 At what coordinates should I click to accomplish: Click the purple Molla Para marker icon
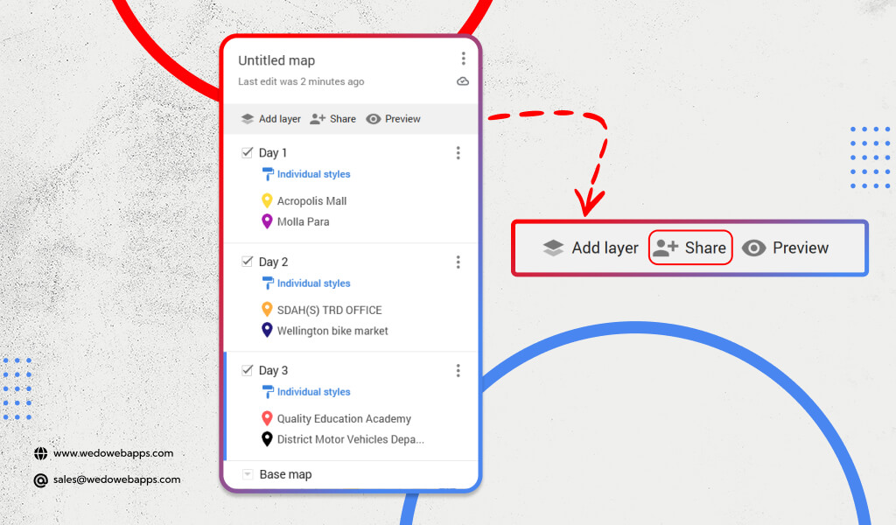267,222
